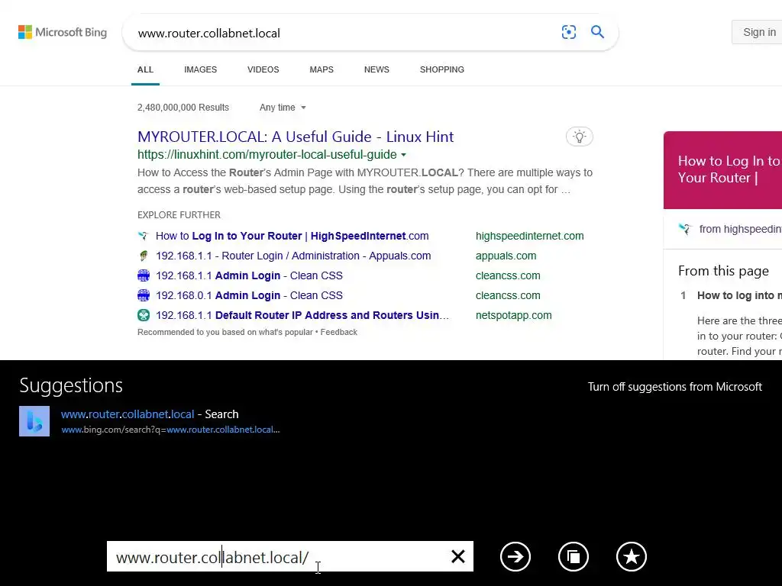782x586 pixels.
Task: Click the EXPLORE FURTHER heading
Action: 179,215
